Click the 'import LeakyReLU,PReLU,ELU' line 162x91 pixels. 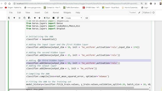coord(53,26)
